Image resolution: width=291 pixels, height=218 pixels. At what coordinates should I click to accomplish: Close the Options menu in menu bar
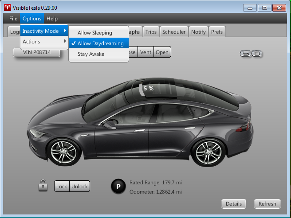tap(32, 19)
